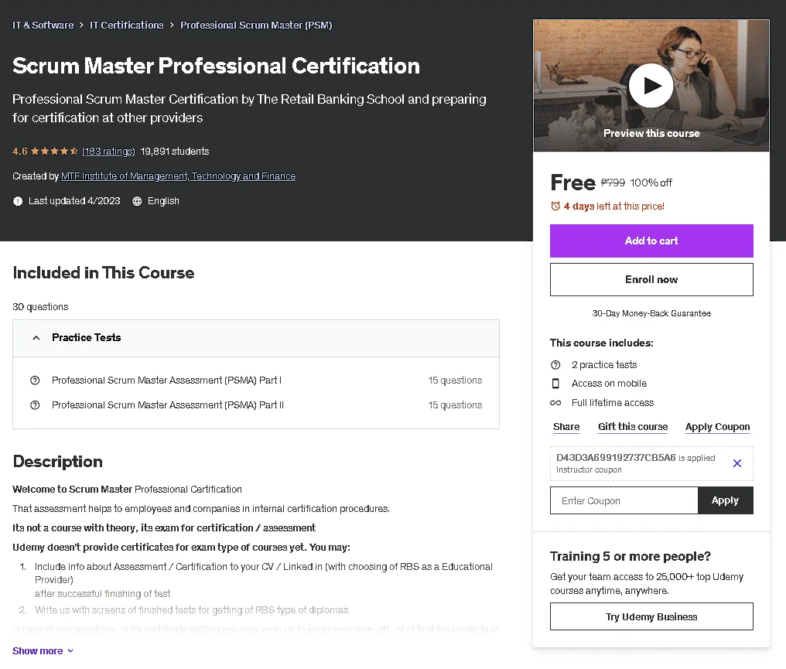This screenshot has width=786, height=669.
Task: Click the globe language icon
Action: pos(137,201)
